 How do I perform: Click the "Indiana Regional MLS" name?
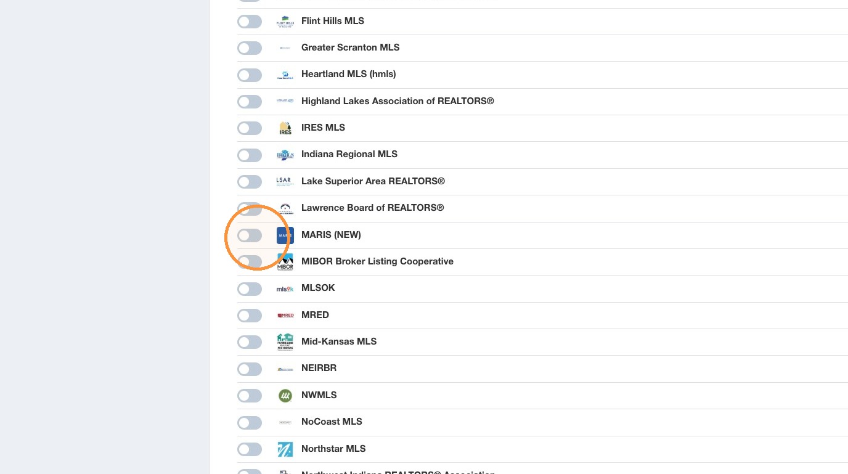coord(349,154)
